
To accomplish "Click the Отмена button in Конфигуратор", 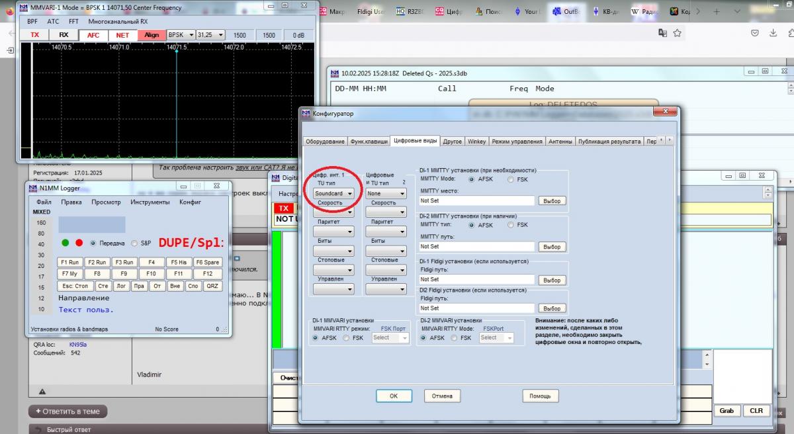I will click(442, 396).
